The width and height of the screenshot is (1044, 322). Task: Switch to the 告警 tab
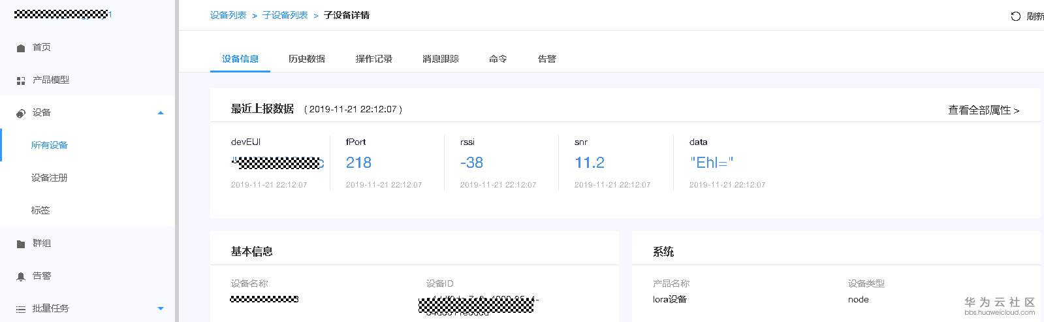547,59
